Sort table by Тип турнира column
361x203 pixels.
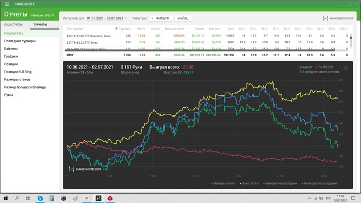coord(75,29)
